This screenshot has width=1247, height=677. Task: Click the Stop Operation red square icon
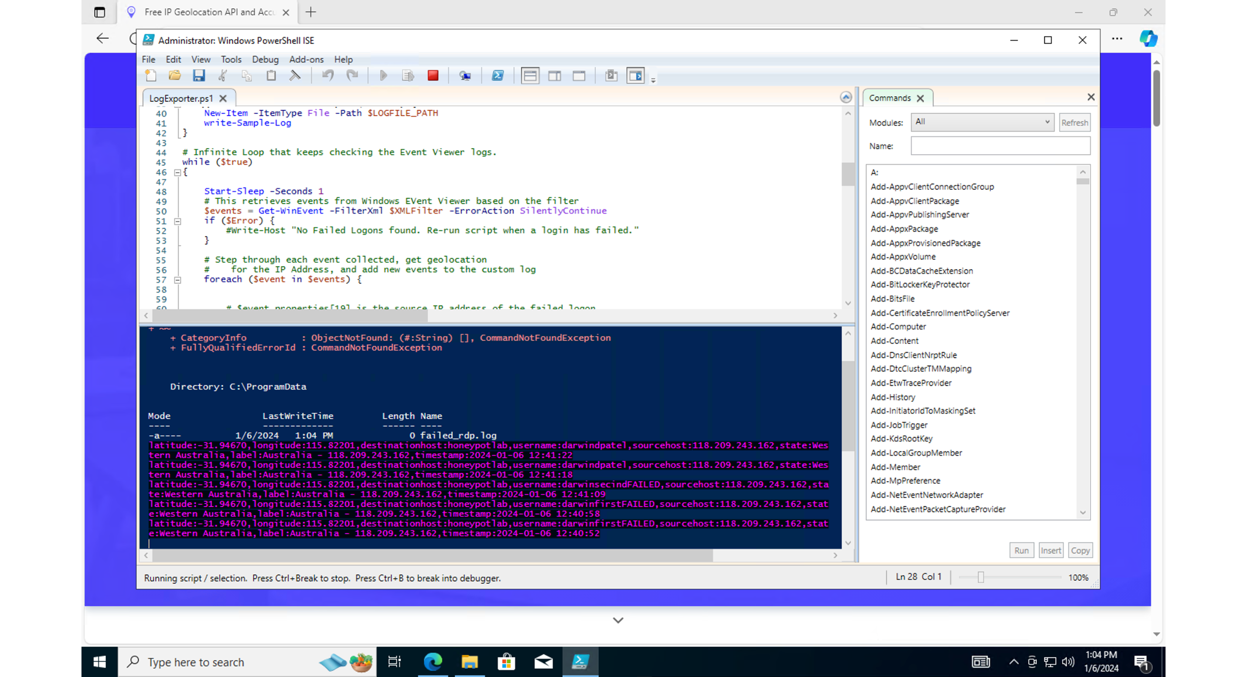433,75
